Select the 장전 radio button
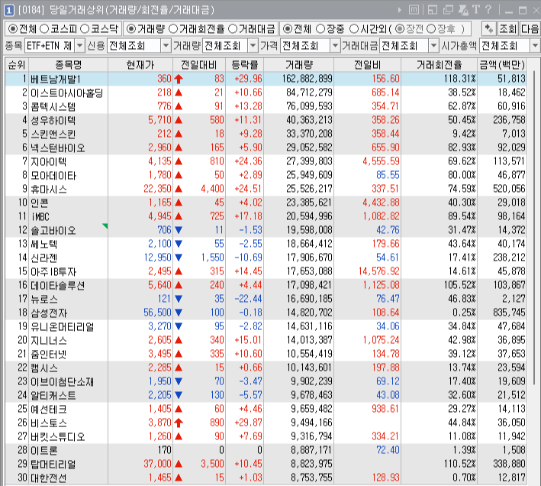Viewport: 541px width, 486px height. [x=400, y=29]
